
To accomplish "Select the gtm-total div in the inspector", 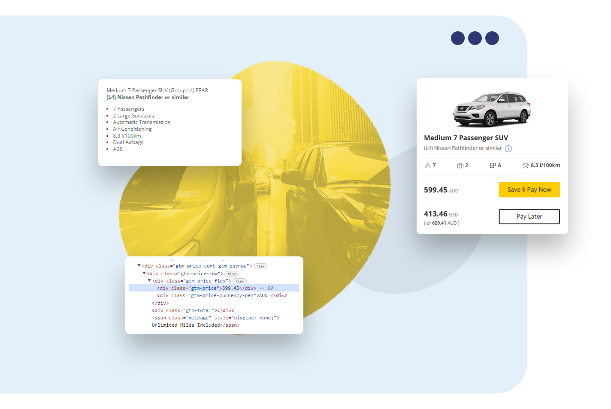I will point(193,310).
